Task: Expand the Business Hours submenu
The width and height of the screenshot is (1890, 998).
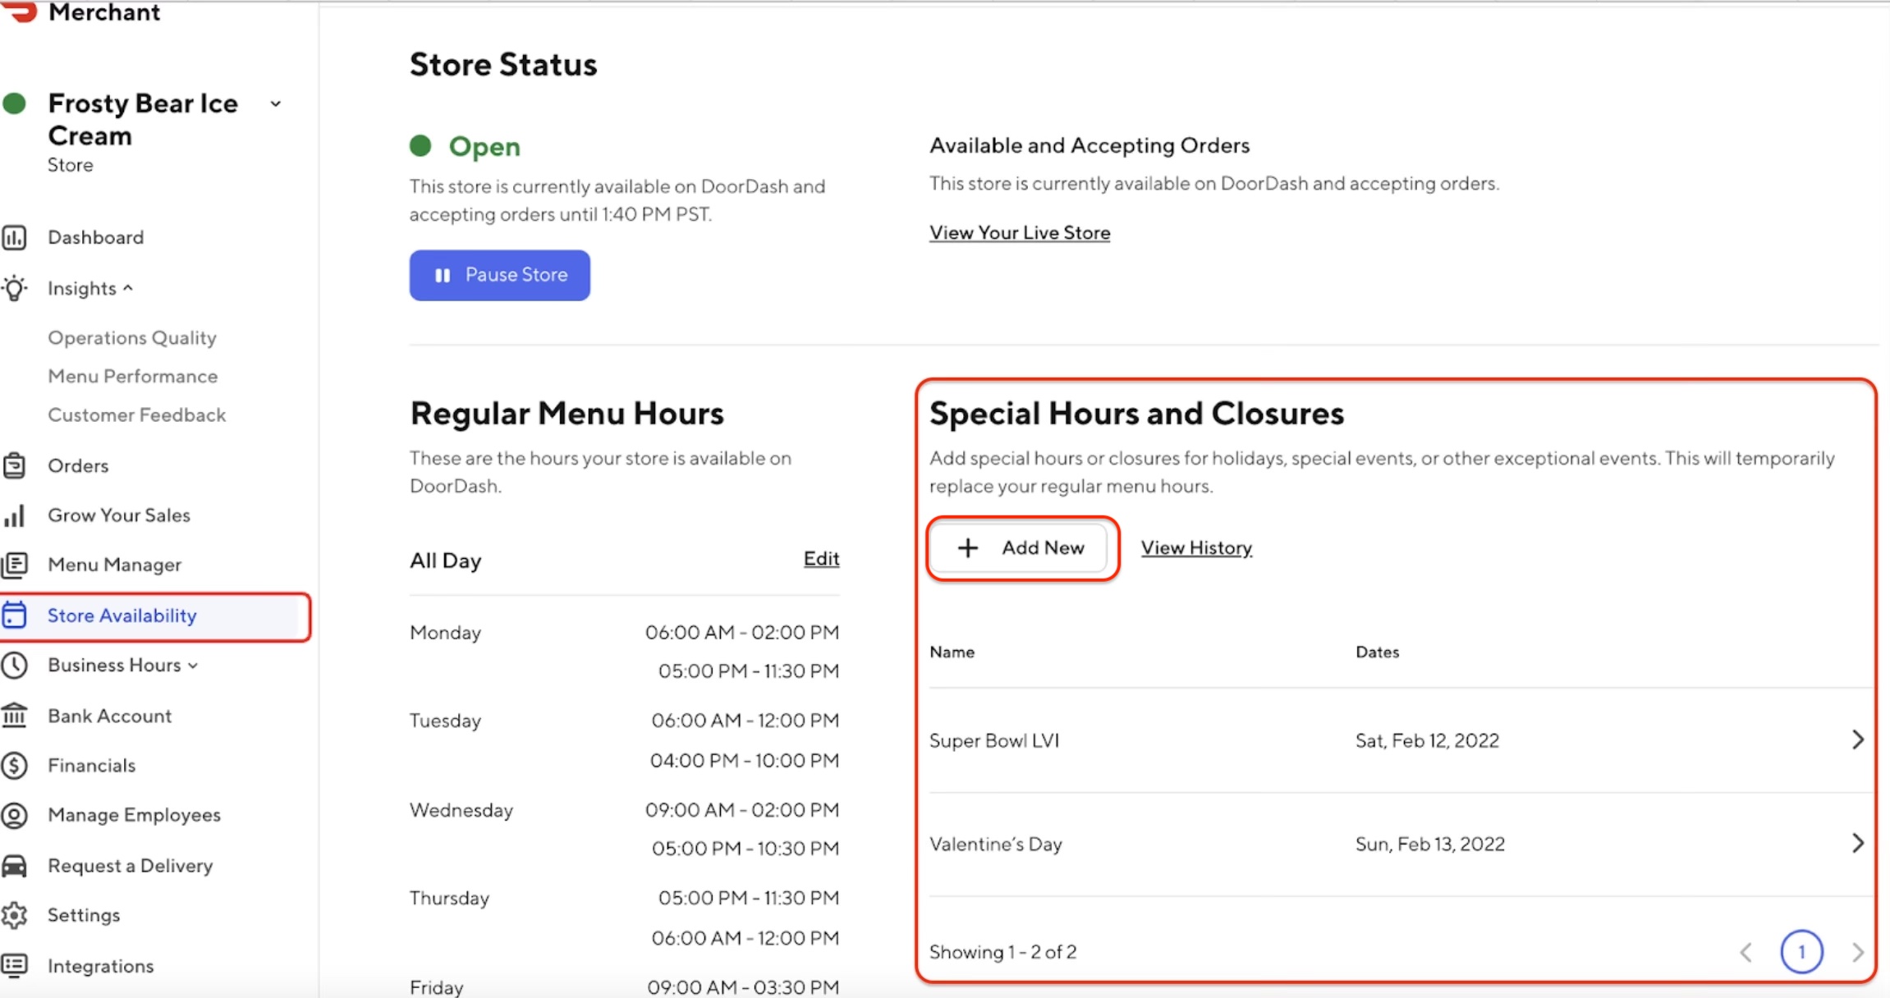Action: click(x=193, y=666)
